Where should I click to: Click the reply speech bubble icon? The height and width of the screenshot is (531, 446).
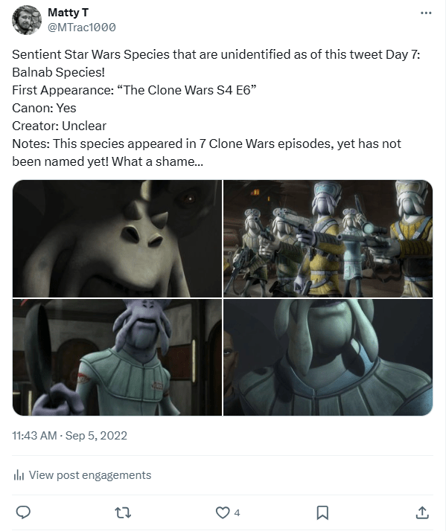(23, 512)
